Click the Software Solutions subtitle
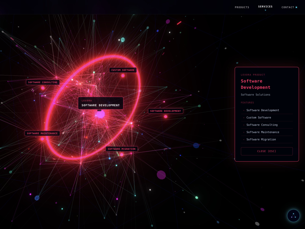The height and width of the screenshot is (229, 305). [255, 95]
